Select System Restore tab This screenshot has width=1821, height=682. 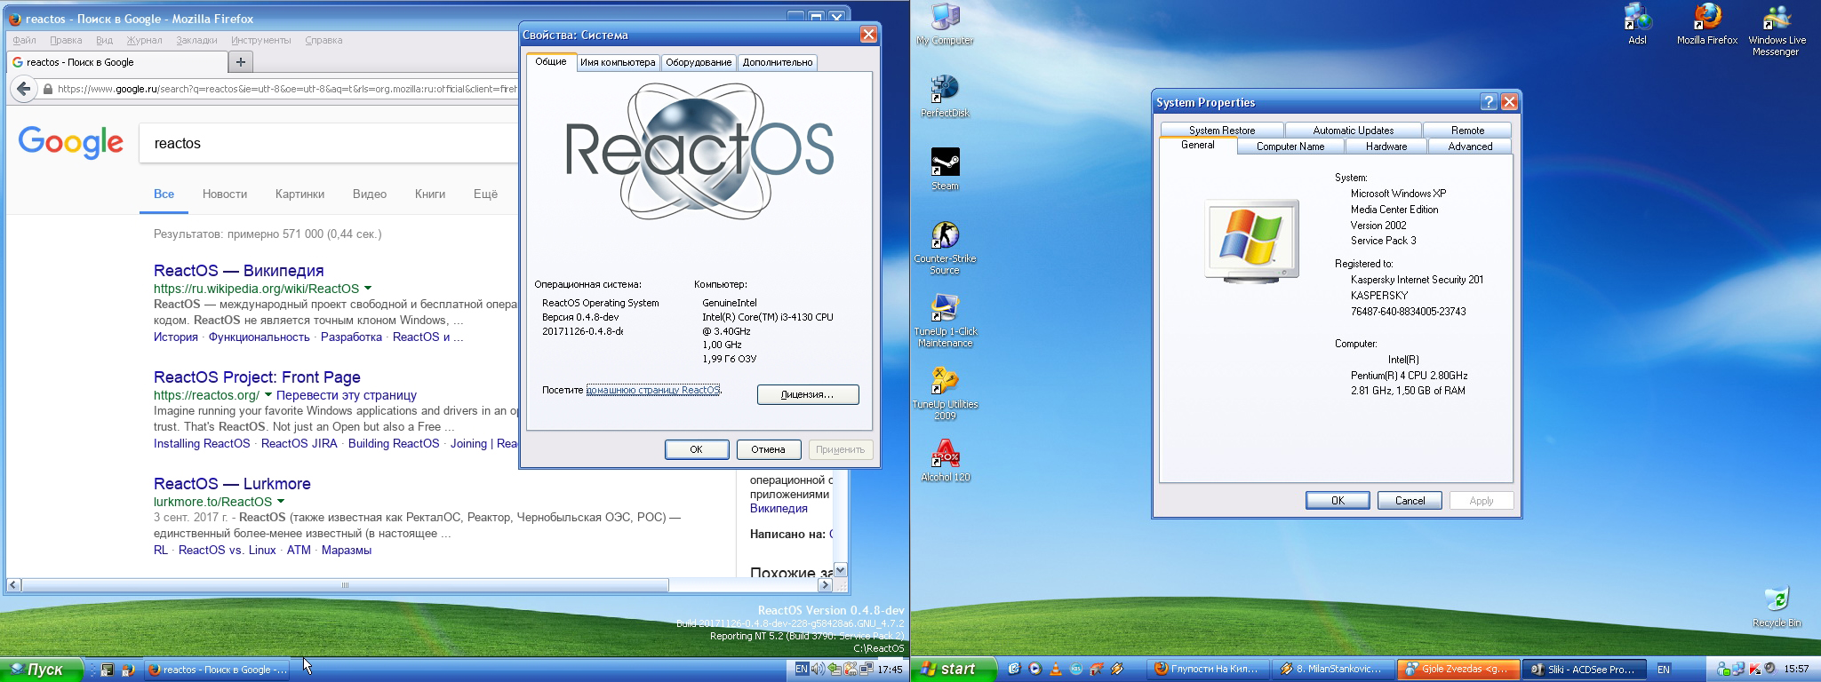(1222, 130)
